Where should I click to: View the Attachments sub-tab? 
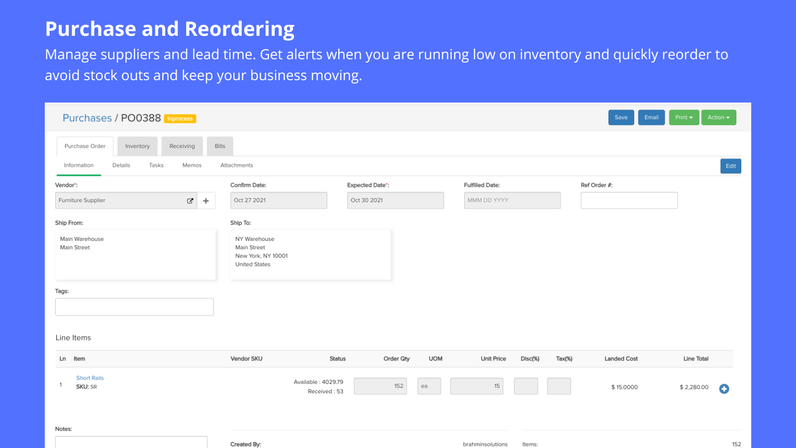point(237,165)
